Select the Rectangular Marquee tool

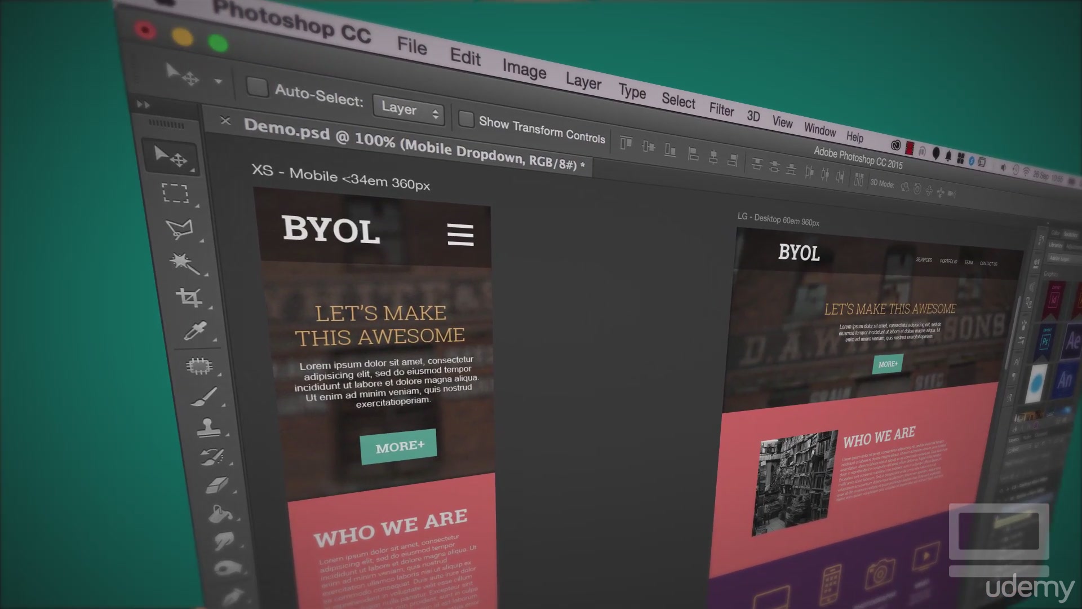pos(175,193)
